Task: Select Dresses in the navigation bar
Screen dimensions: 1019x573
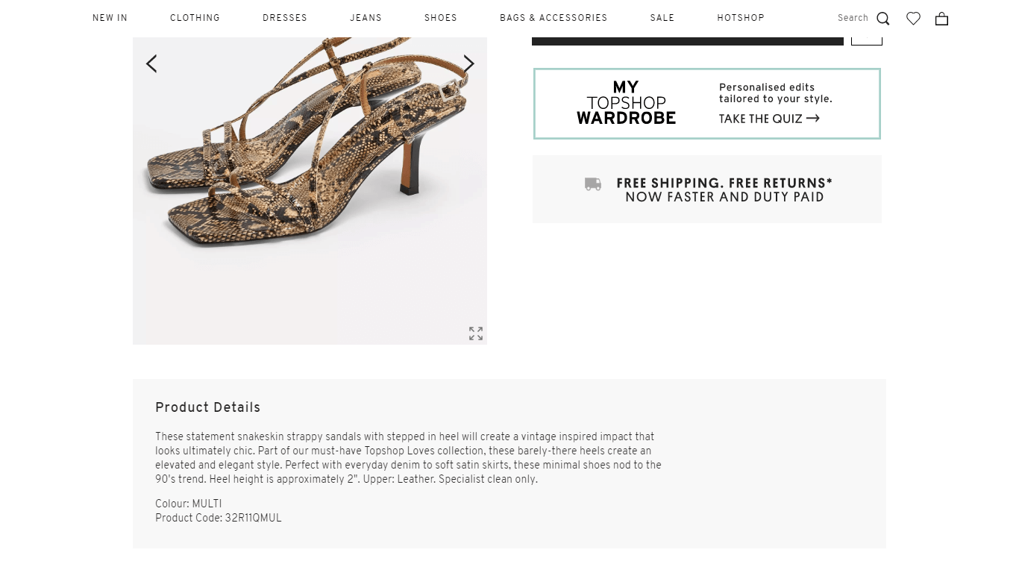Action: (285, 18)
